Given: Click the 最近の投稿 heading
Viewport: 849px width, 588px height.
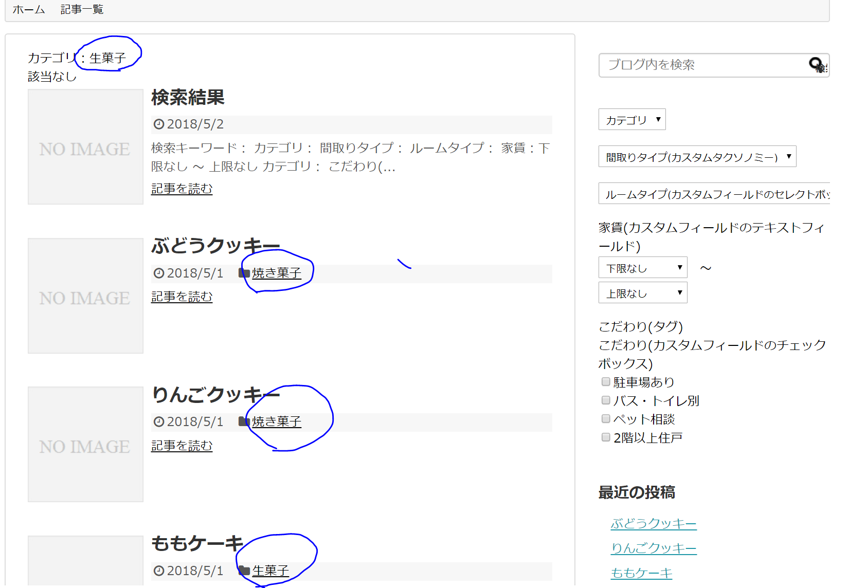Looking at the screenshot, I should 637,492.
